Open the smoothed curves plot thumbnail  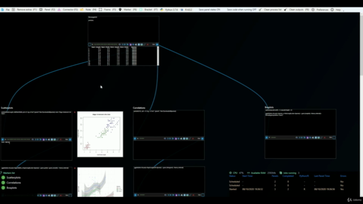coord(100,182)
